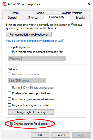
Task: Open the Windows 8 compatibility dropdown
Action: (37, 59)
